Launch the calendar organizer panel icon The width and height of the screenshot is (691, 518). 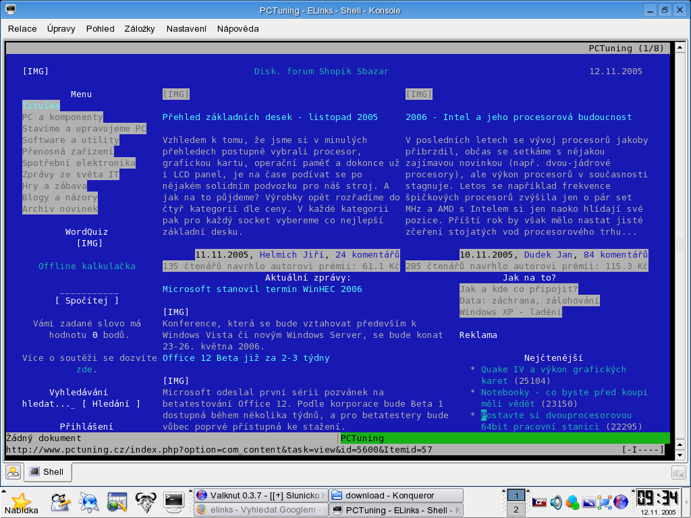[x=117, y=502]
